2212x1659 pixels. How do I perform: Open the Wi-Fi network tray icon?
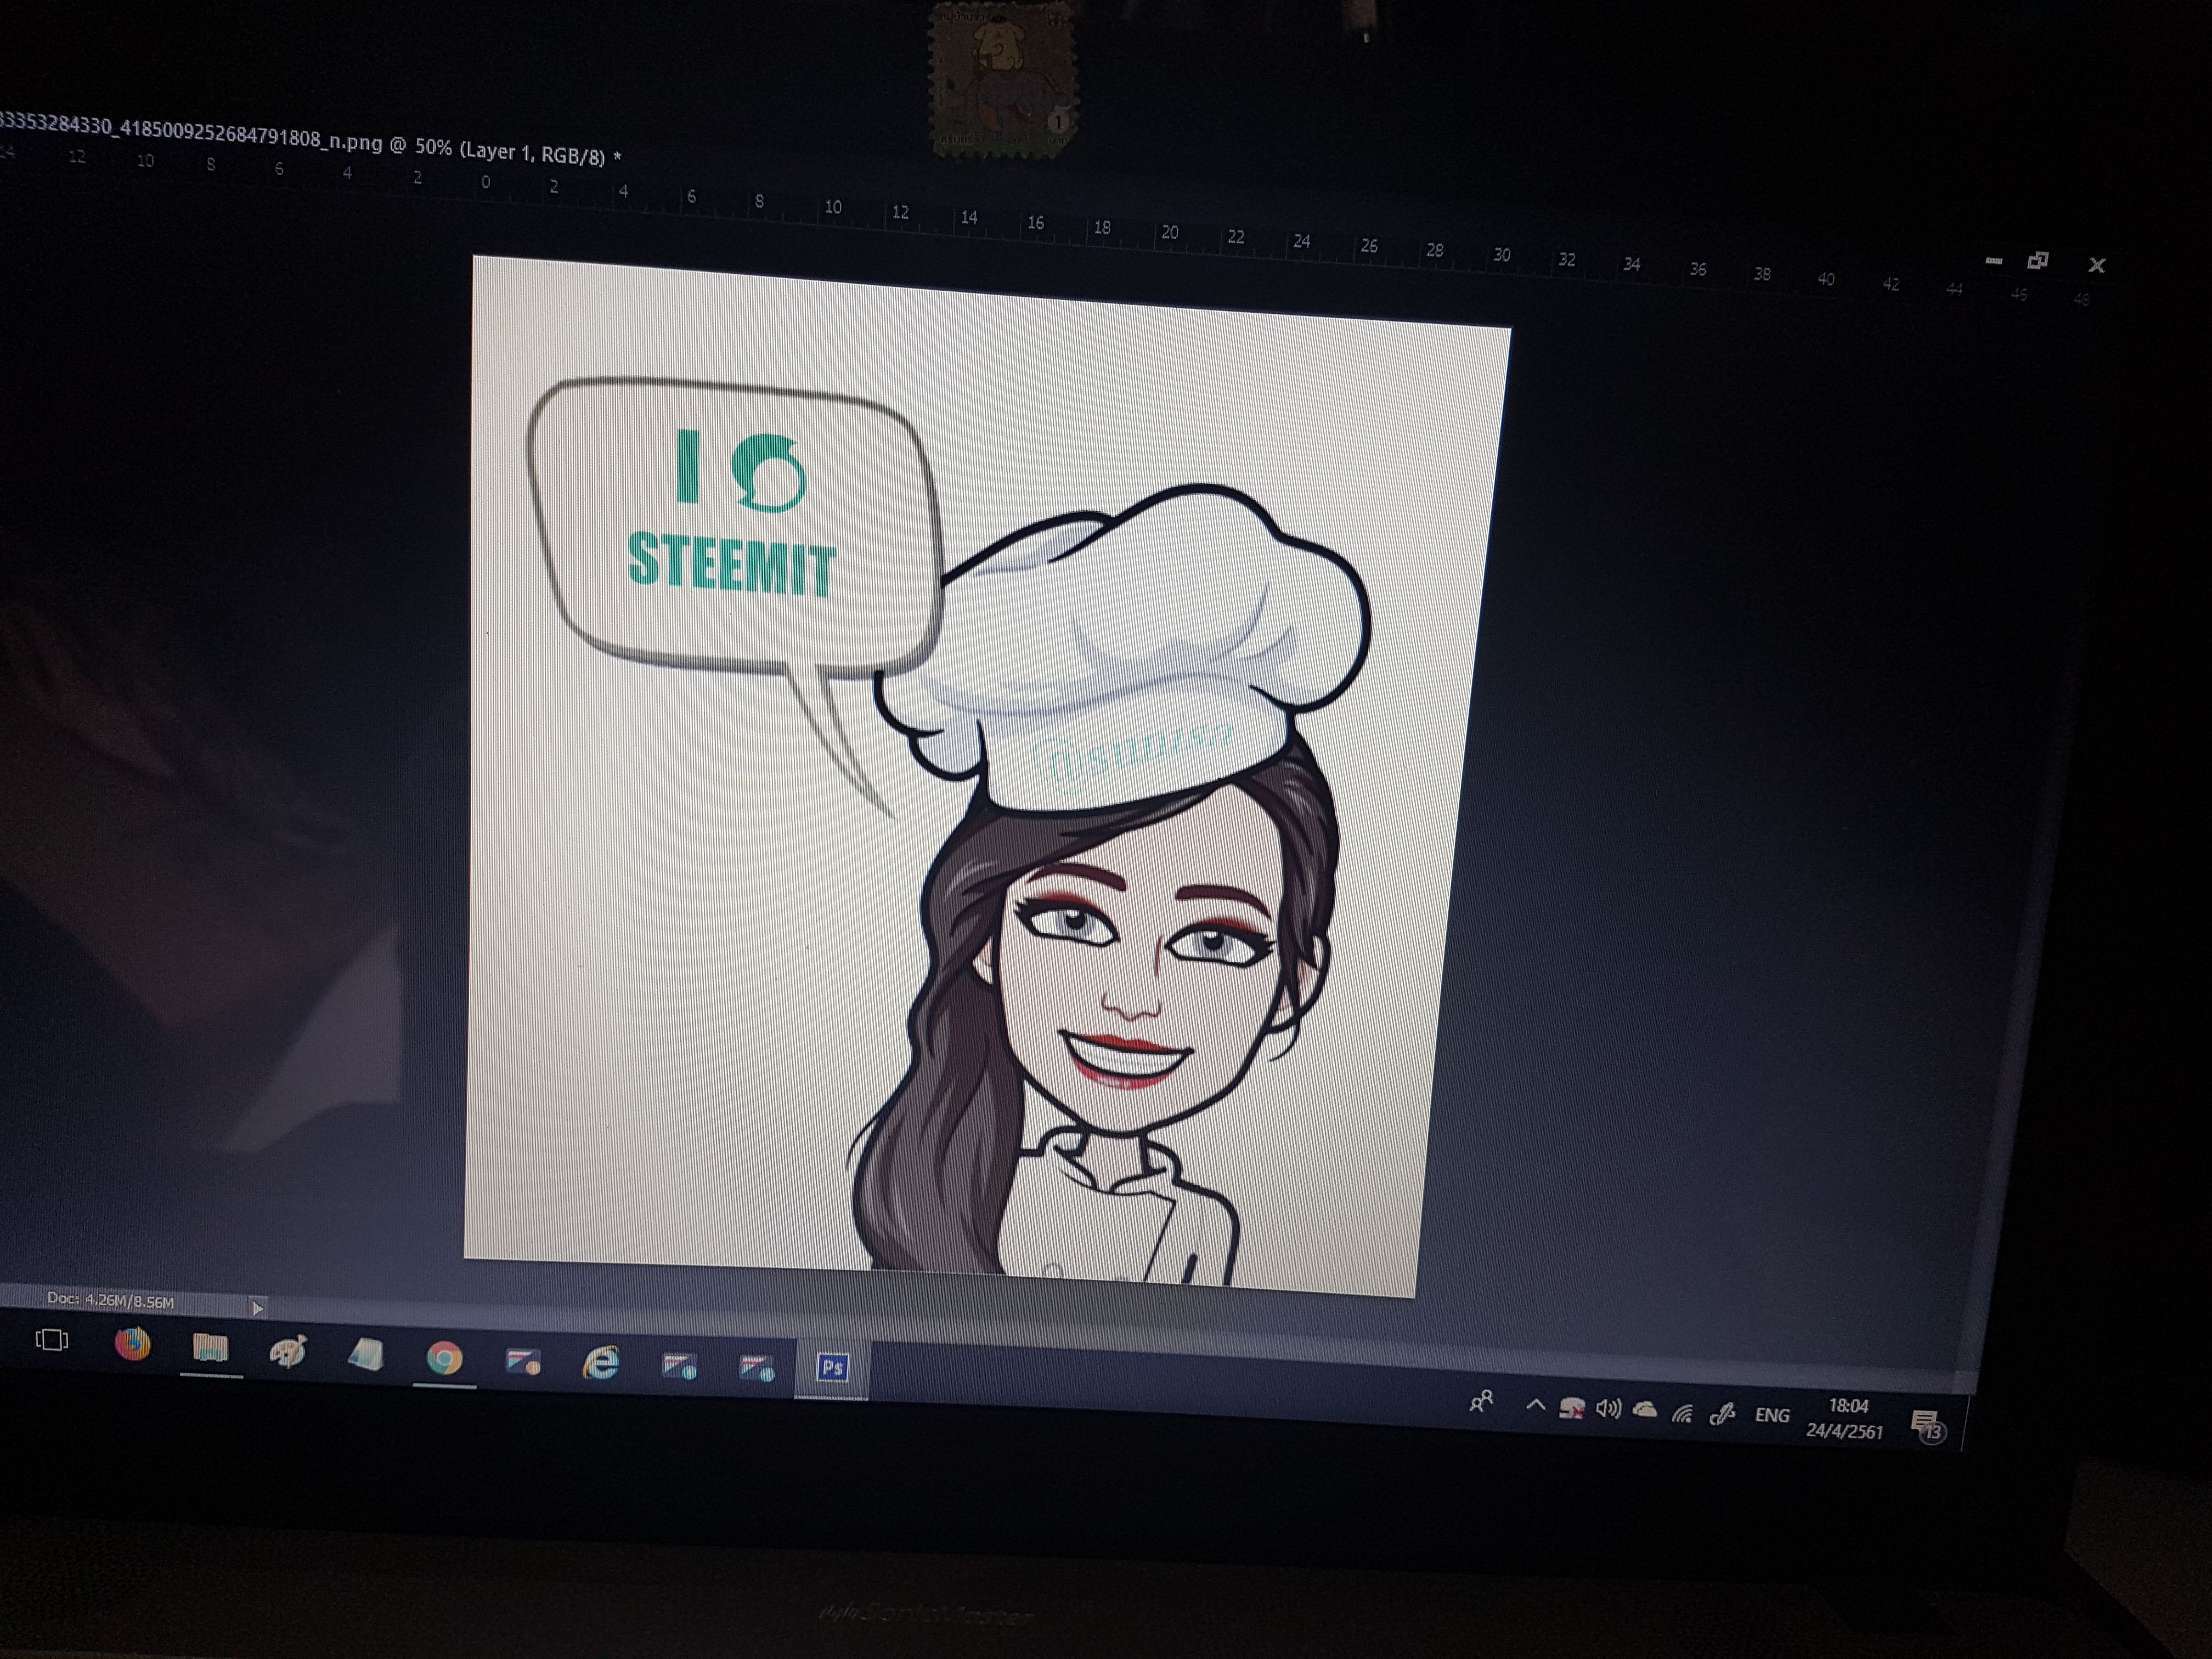pos(1683,1412)
